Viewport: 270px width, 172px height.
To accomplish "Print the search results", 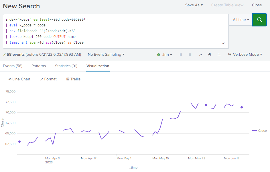I will [210, 55].
